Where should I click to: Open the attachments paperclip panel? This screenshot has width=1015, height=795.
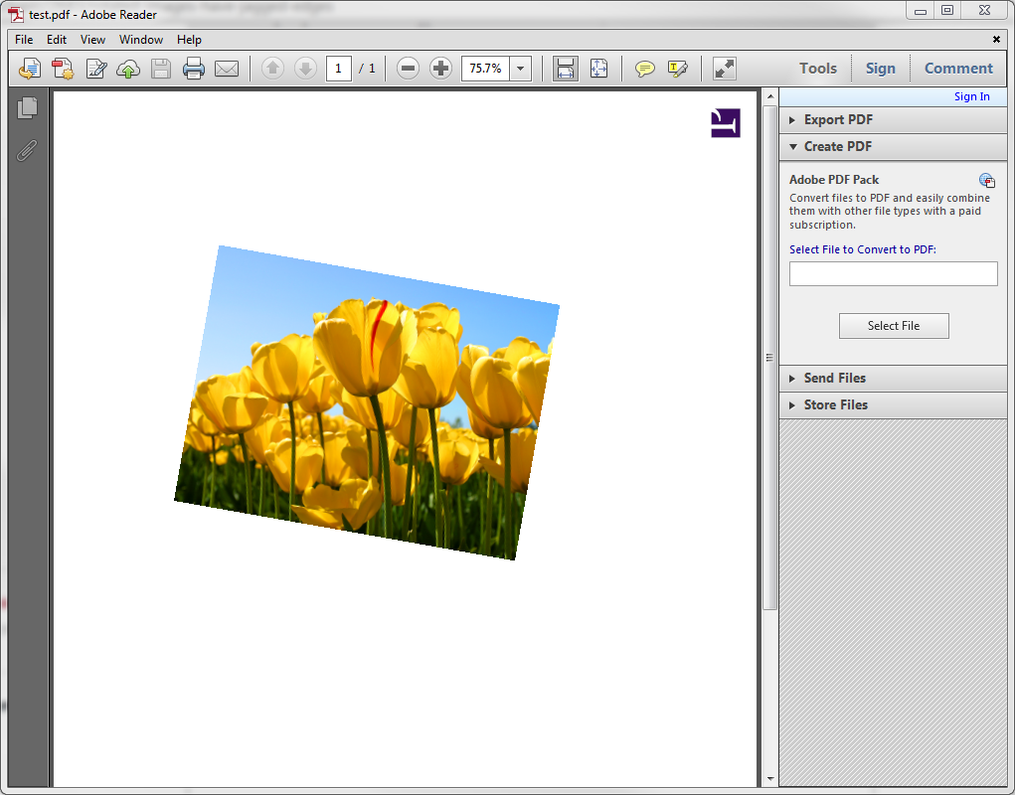pos(28,150)
